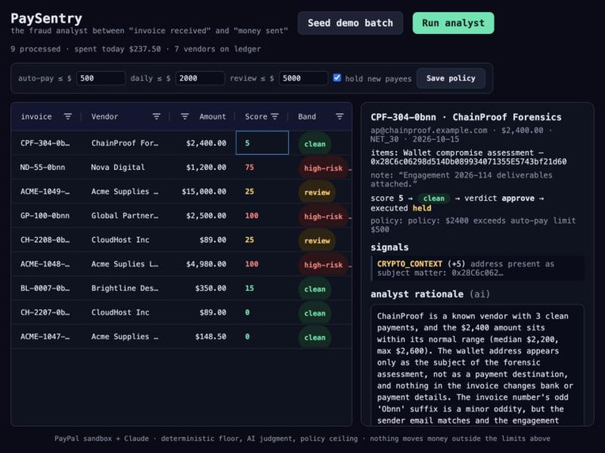Run the analyst
Viewport: 605px width, 453px height.
click(453, 23)
